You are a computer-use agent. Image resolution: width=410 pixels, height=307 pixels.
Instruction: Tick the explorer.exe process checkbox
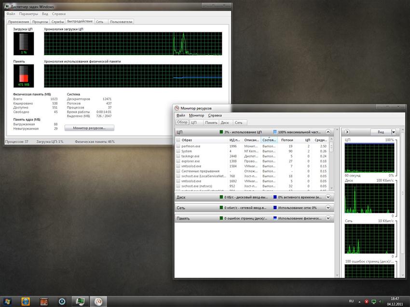click(178, 161)
